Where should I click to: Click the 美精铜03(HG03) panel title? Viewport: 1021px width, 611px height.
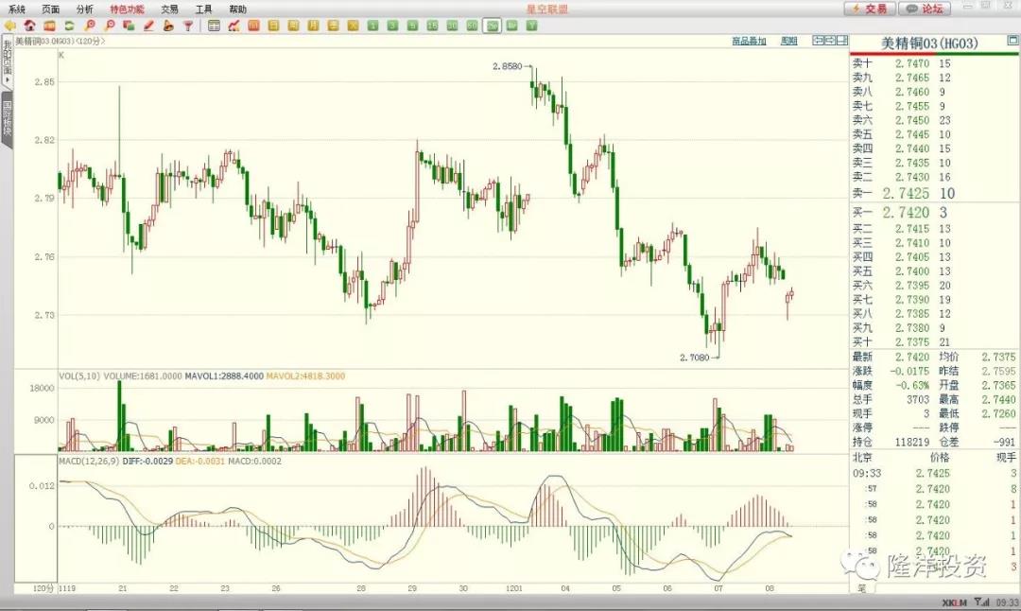point(929,44)
